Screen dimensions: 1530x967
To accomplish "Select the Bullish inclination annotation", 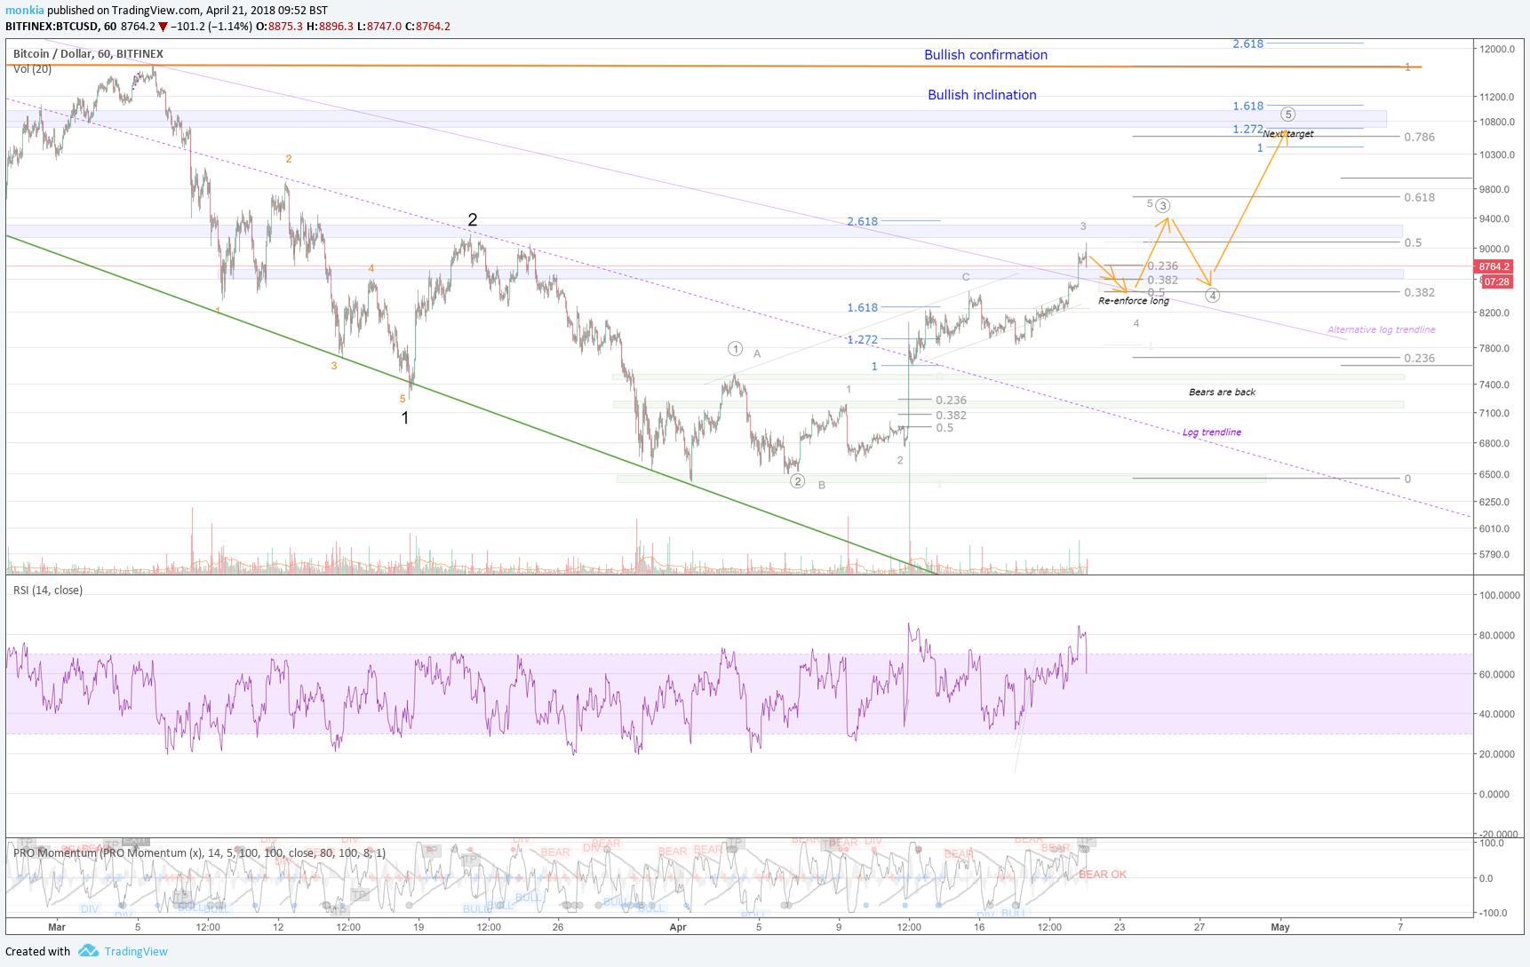I will (982, 95).
